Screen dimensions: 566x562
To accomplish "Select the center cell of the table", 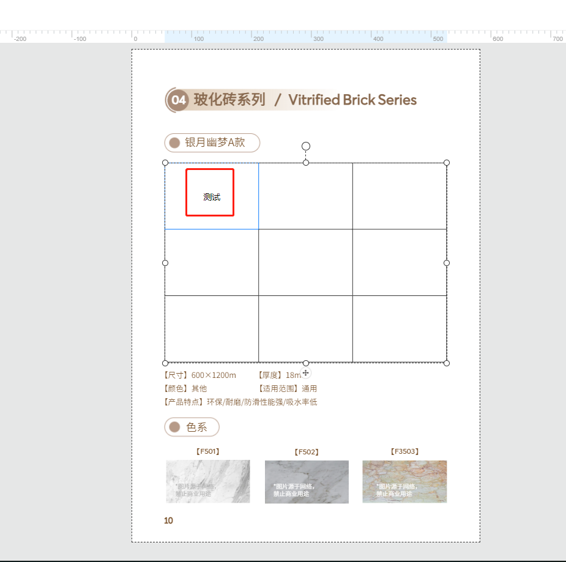I will (x=305, y=262).
